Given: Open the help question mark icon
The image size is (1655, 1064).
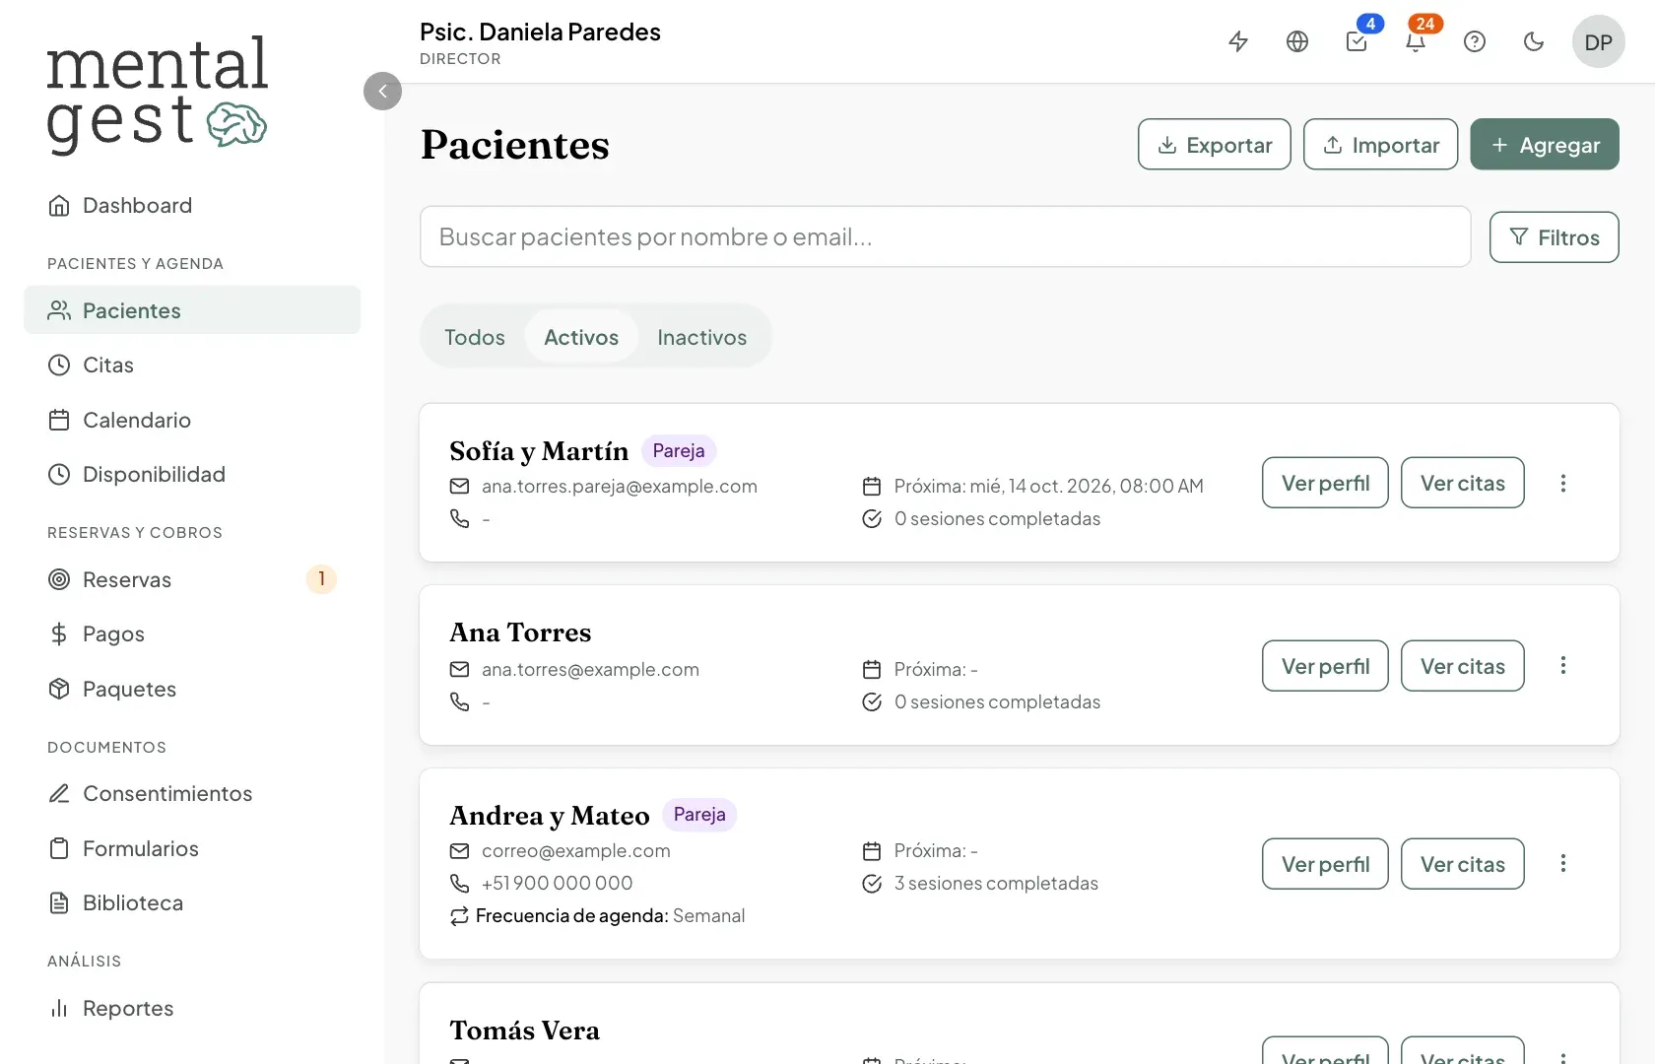Looking at the screenshot, I should coord(1475,41).
